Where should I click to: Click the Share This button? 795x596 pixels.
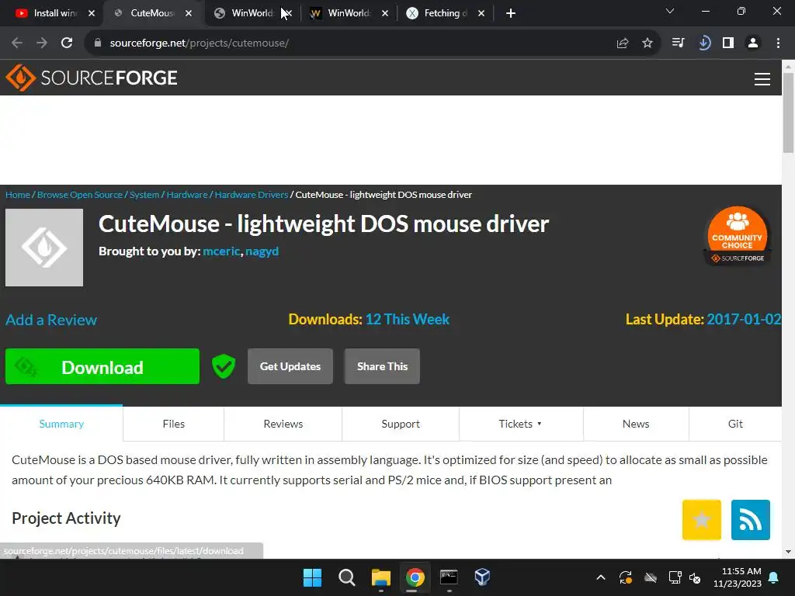(382, 366)
